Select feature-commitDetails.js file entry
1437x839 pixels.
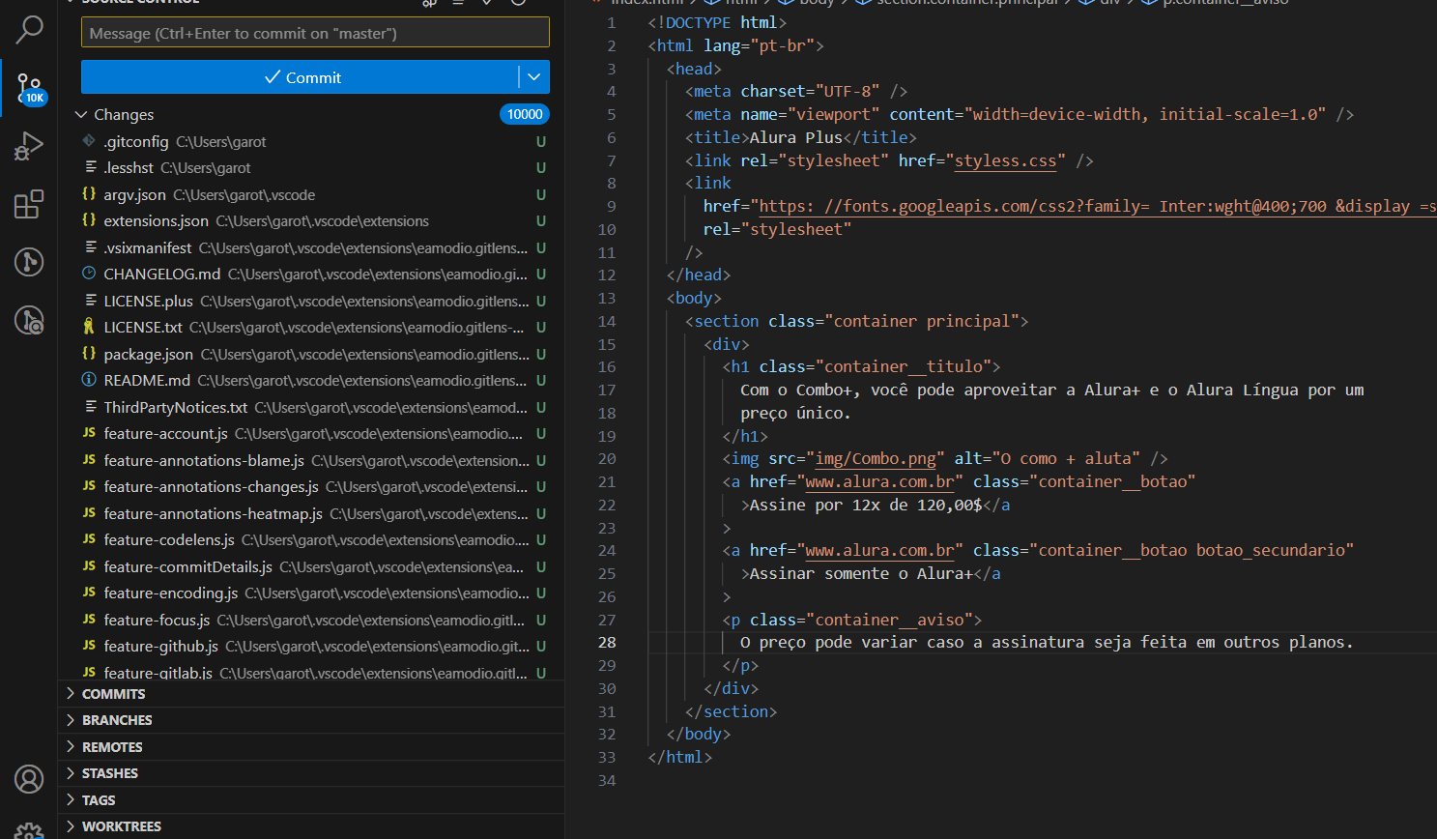coord(311,566)
